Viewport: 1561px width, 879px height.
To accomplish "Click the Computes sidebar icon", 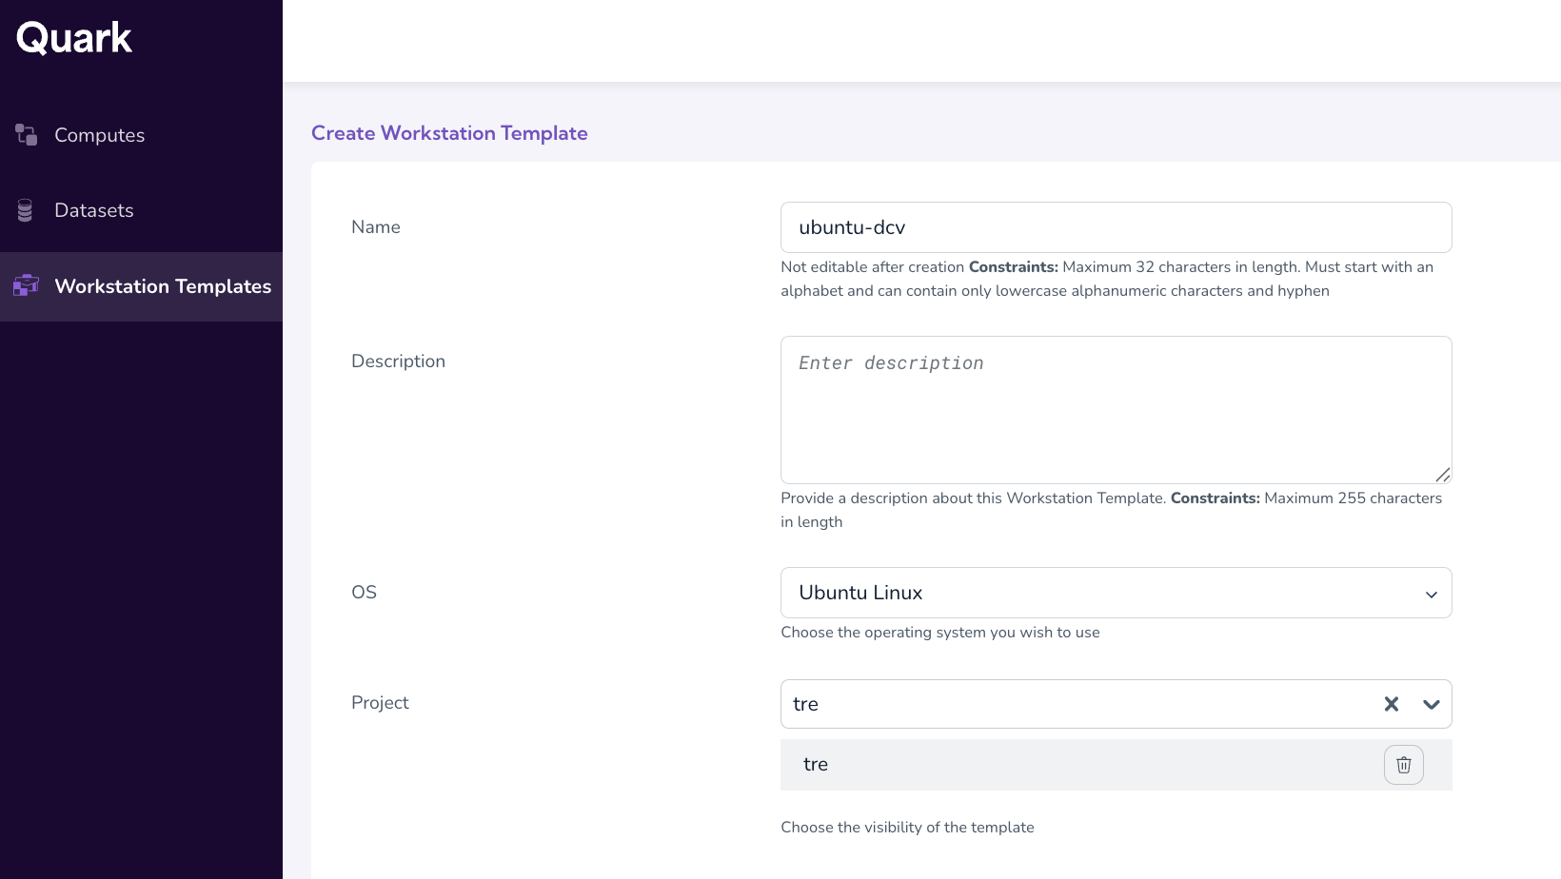I will 27,135.
